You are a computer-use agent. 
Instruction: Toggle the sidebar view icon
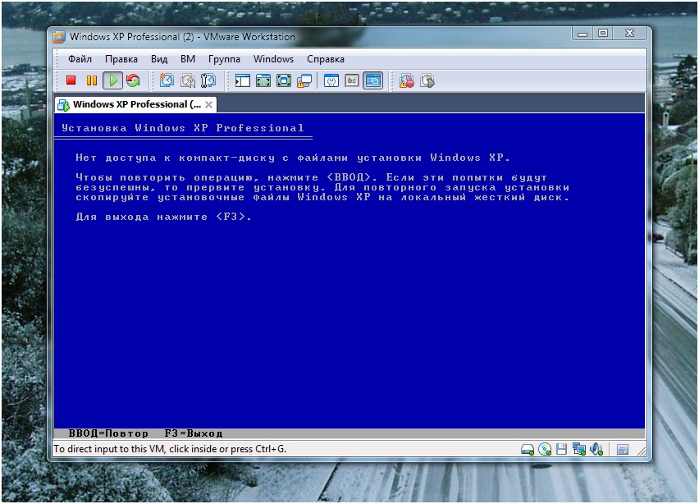[243, 80]
